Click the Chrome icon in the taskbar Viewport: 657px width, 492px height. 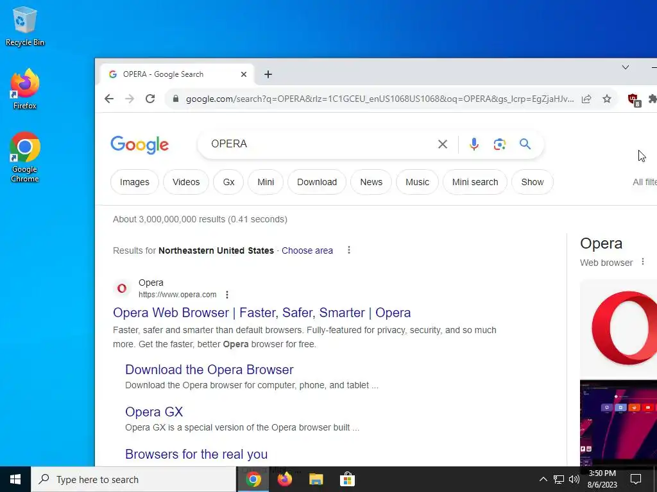coord(253,479)
